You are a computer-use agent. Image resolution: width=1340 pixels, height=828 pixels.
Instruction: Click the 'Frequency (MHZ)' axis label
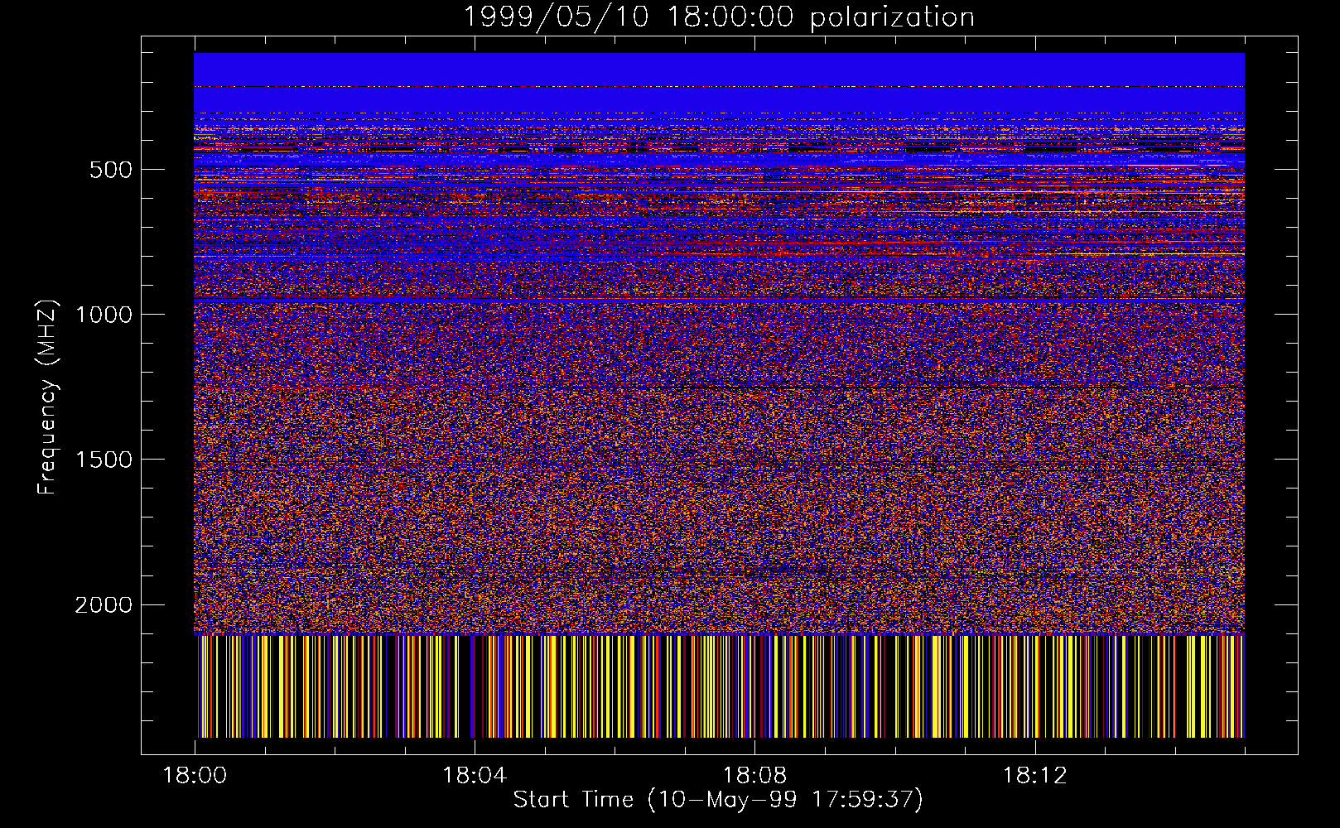pos(48,397)
